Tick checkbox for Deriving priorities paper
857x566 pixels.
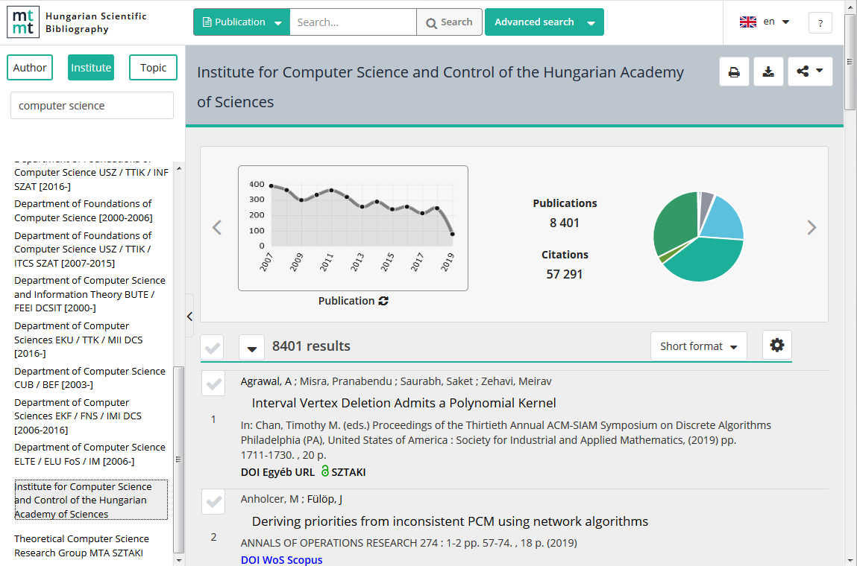tap(213, 502)
